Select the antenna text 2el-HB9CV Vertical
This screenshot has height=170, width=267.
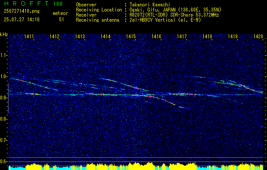pos(152,20)
